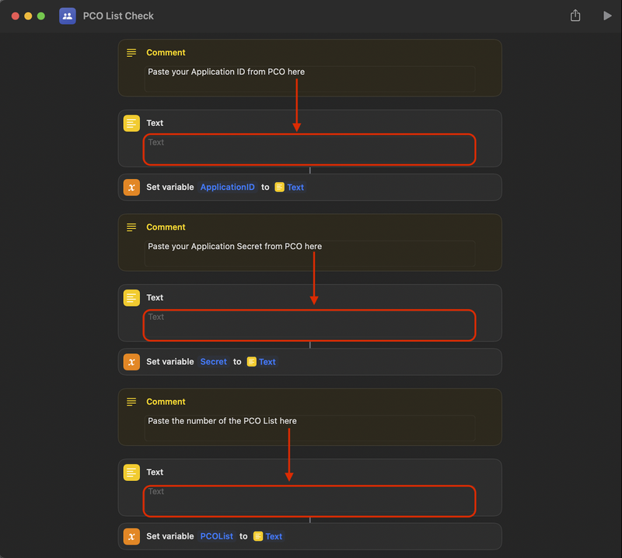Viewport: 622px width, 558px height.
Task: Select Text value token for Secret variable
Action: 261,362
